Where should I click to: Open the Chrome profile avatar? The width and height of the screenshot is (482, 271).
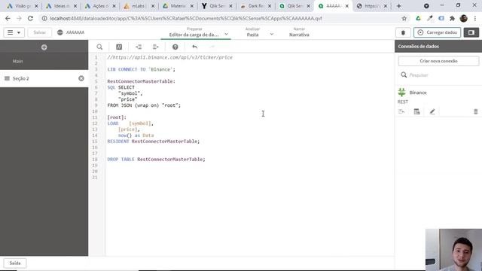[x=464, y=18]
